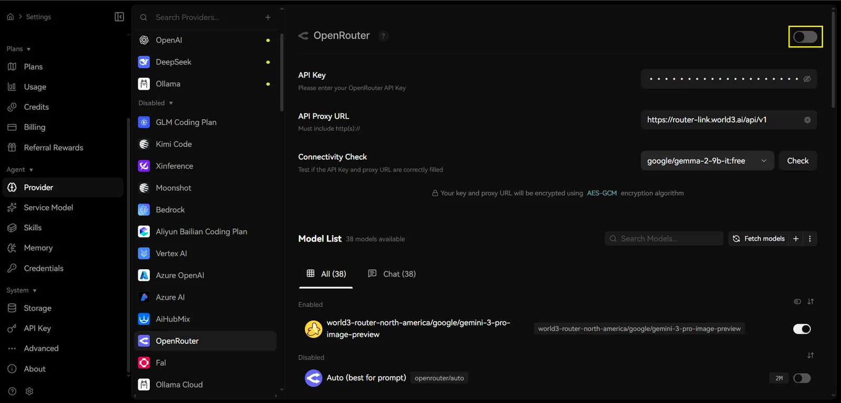Click the Vertex AI logo icon
The height and width of the screenshot is (403, 841).
tap(144, 253)
